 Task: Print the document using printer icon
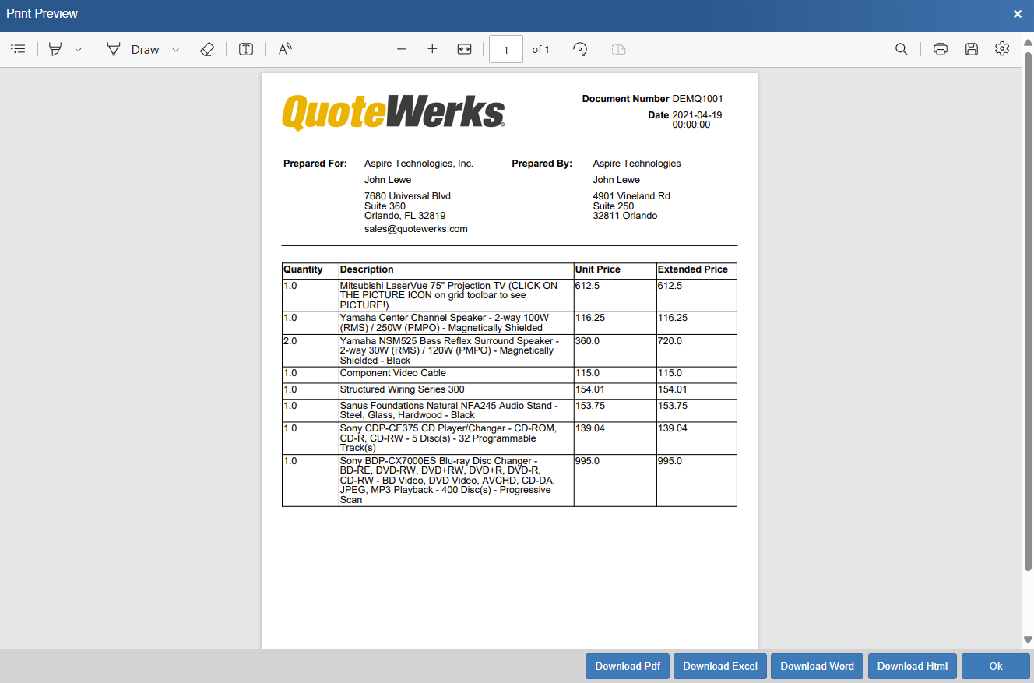point(940,49)
